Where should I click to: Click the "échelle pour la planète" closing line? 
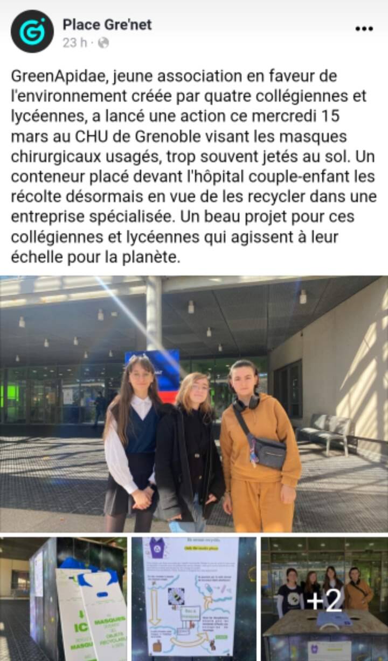pos(94,258)
